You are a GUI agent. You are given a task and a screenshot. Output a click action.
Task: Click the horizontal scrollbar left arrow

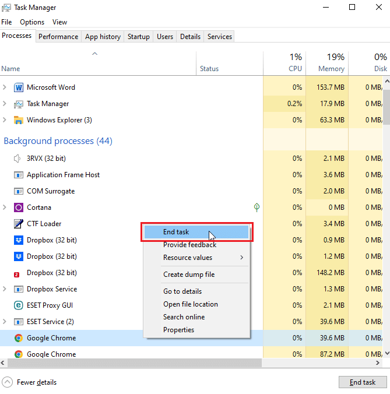click(3, 363)
